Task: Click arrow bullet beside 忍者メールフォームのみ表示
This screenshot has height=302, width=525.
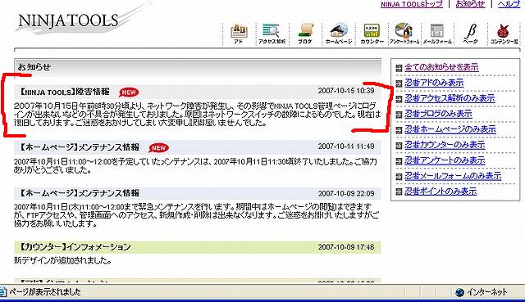Action: [x=399, y=177]
